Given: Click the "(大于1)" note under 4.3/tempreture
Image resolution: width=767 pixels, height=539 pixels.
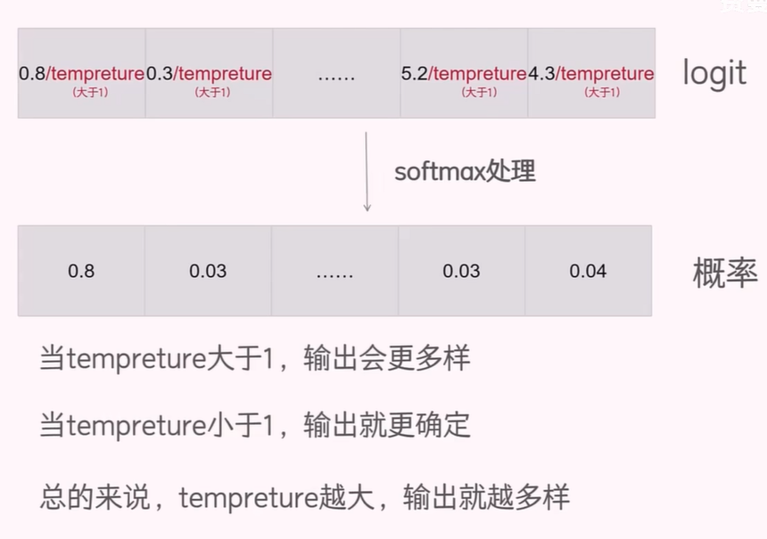Looking at the screenshot, I should [602, 92].
